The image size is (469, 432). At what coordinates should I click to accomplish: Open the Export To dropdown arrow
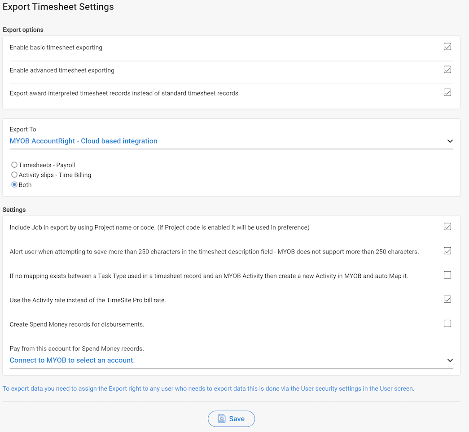[x=450, y=141]
